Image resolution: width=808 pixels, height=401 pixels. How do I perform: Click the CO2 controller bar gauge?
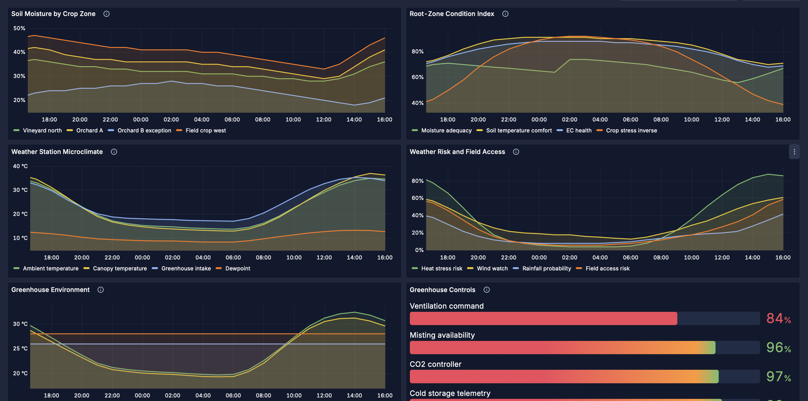[x=585, y=376]
